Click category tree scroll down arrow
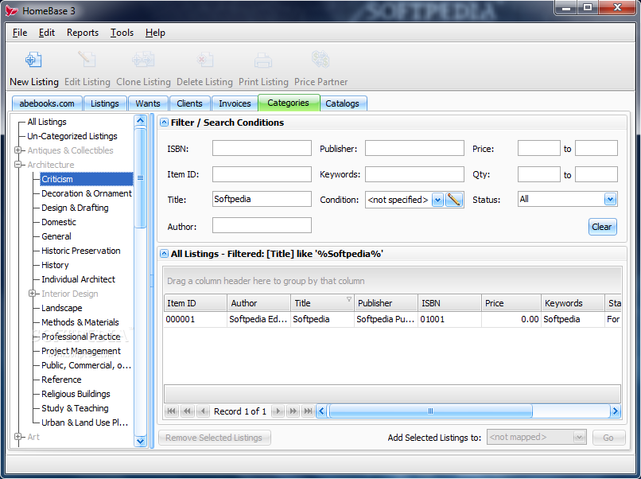The image size is (641, 479). coord(140,441)
